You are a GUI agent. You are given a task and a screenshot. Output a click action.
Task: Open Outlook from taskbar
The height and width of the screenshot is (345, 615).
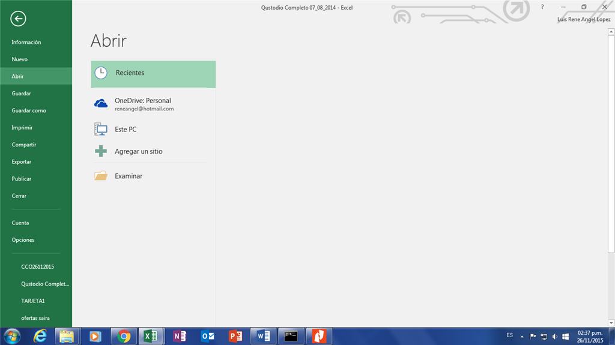coord(207,336)
